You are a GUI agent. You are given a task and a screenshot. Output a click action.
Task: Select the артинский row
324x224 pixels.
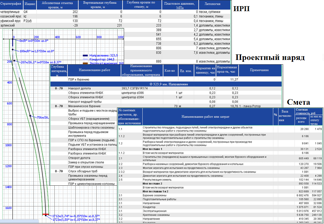(115, 25)
